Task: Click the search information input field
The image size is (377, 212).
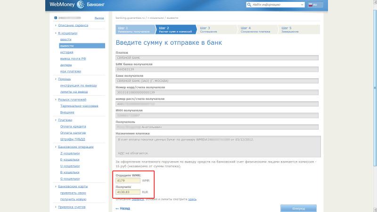Action: click(276, 5)
